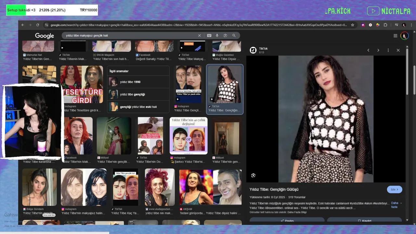
Task: Search inside image with Lens overlay icon
Action: [x=253, y=175]
